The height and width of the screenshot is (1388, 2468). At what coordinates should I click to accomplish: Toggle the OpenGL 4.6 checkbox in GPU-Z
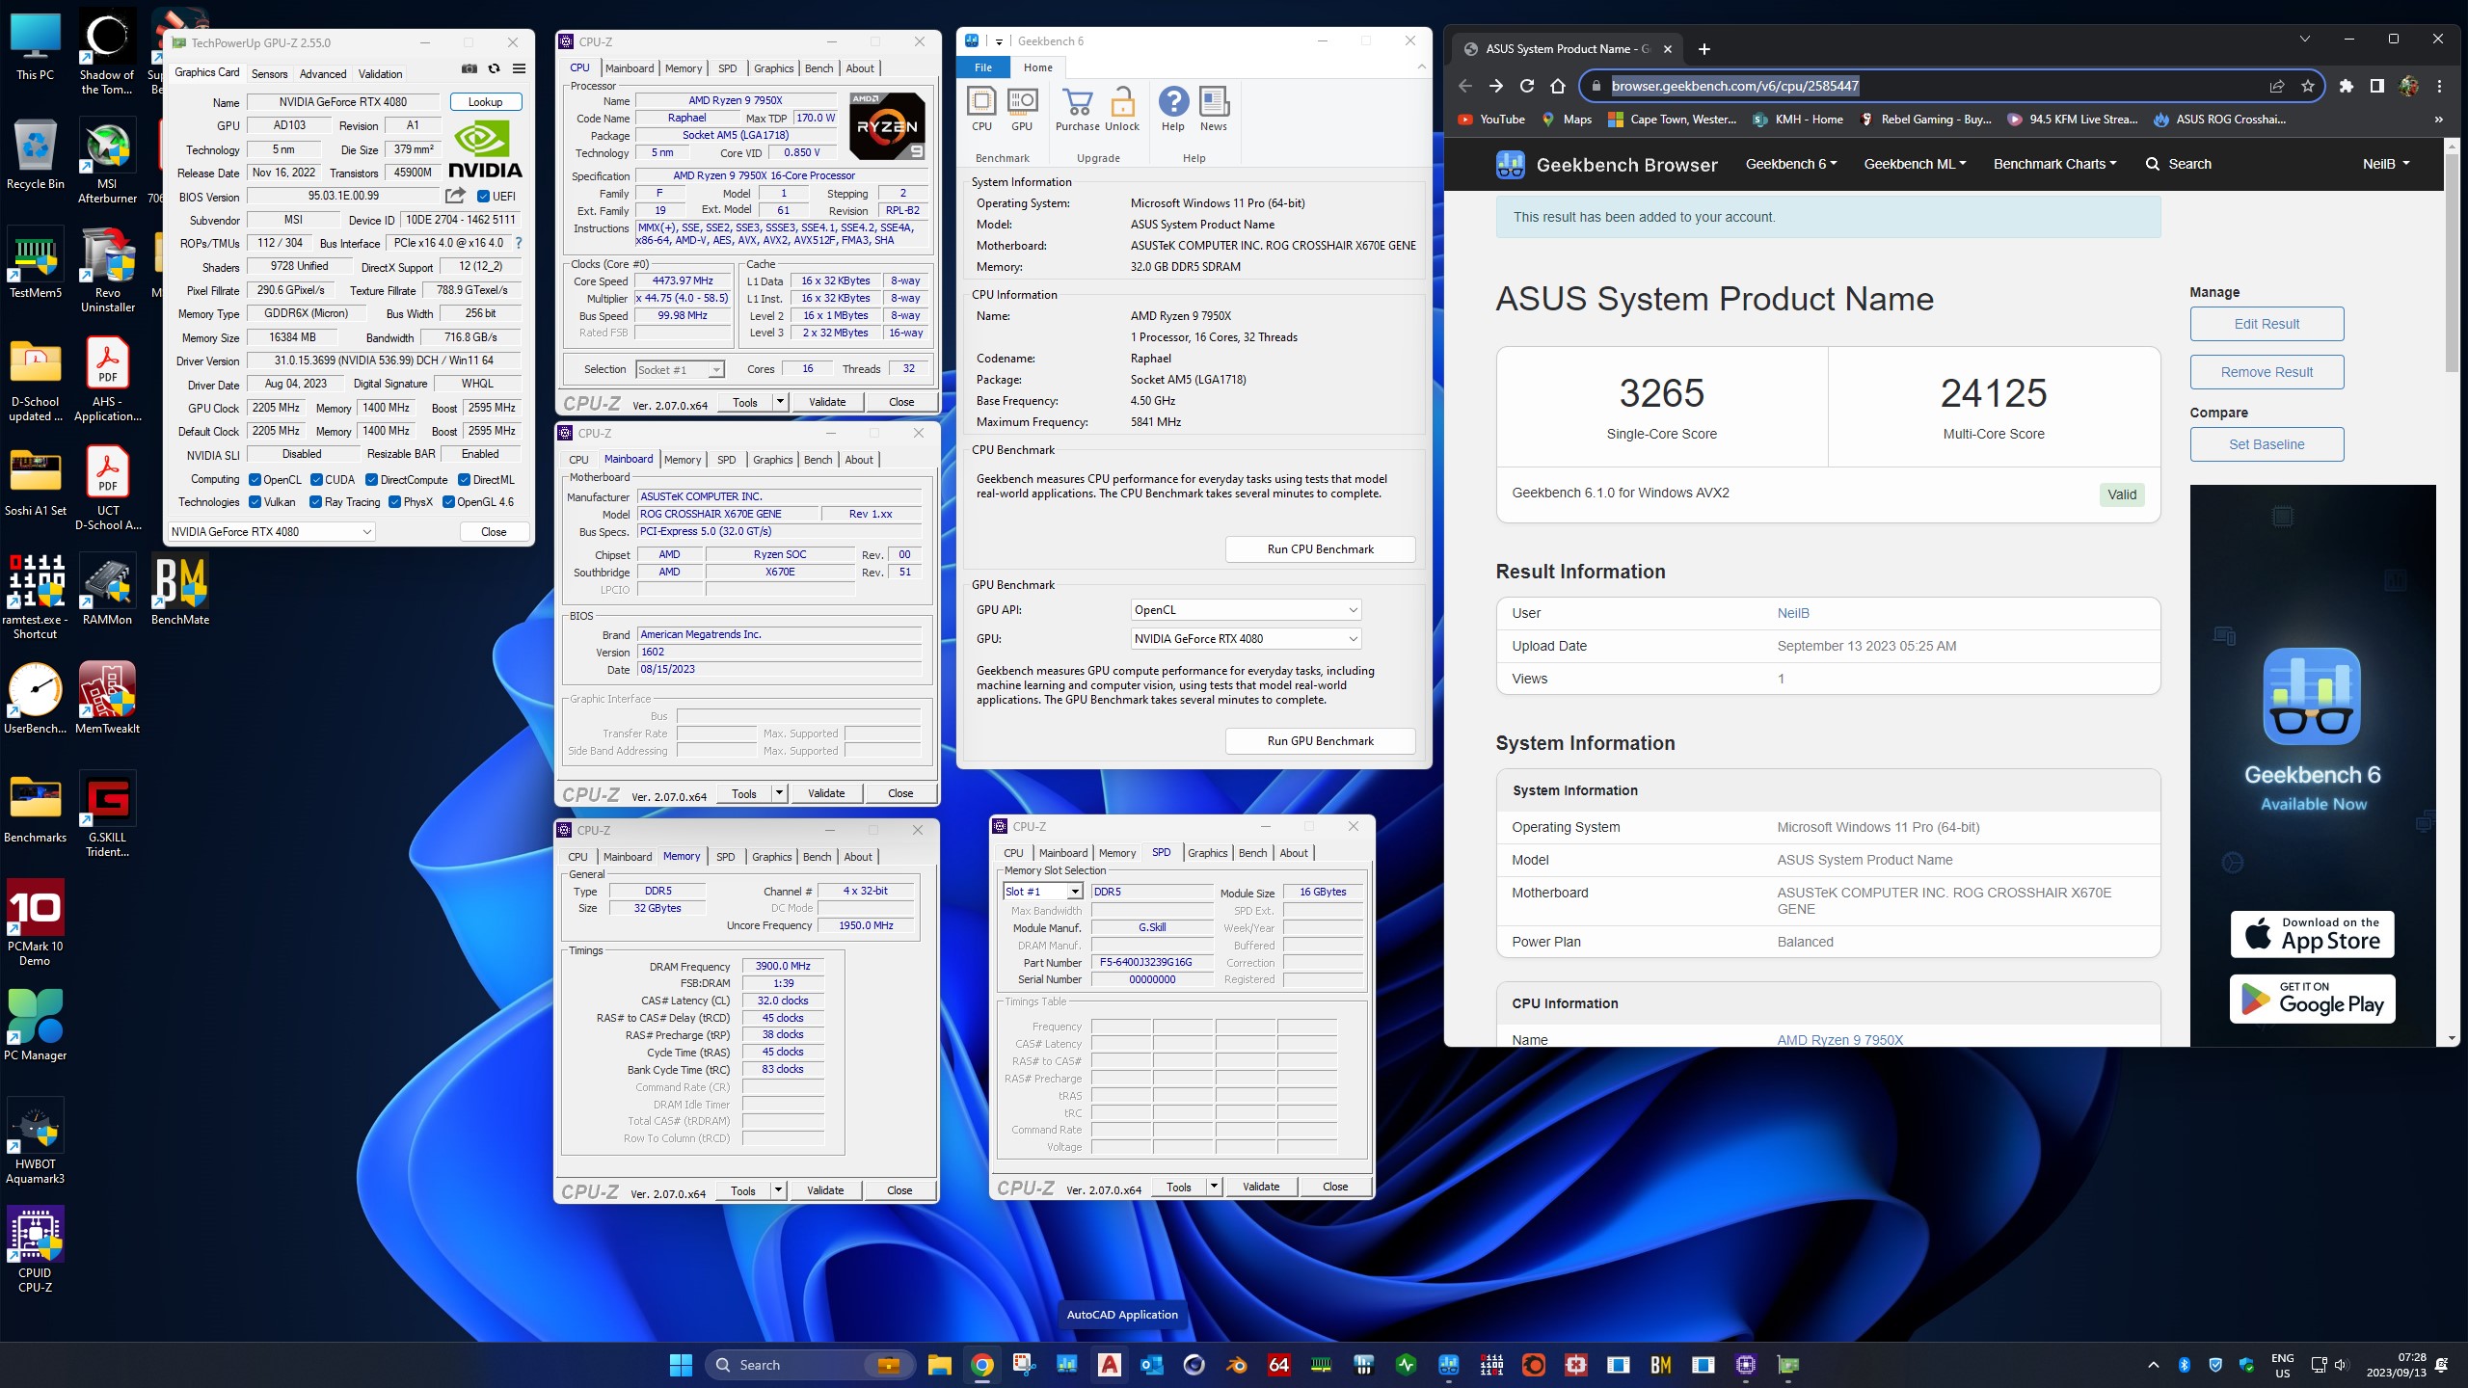[x=448, y=502]
